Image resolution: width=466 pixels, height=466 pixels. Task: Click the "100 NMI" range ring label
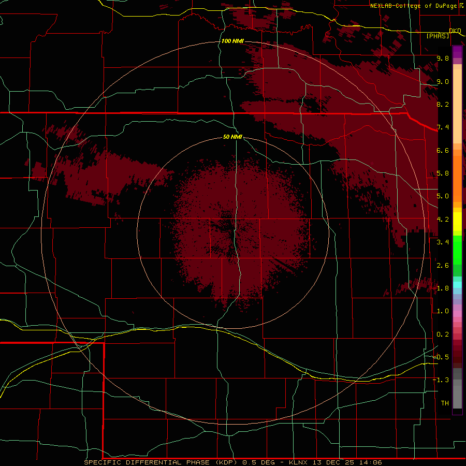[232, 41]
